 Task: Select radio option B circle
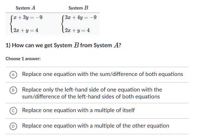coord(13,90)
